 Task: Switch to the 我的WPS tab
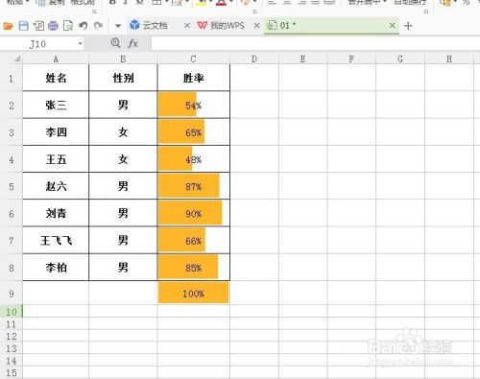(x=221, y=26)
